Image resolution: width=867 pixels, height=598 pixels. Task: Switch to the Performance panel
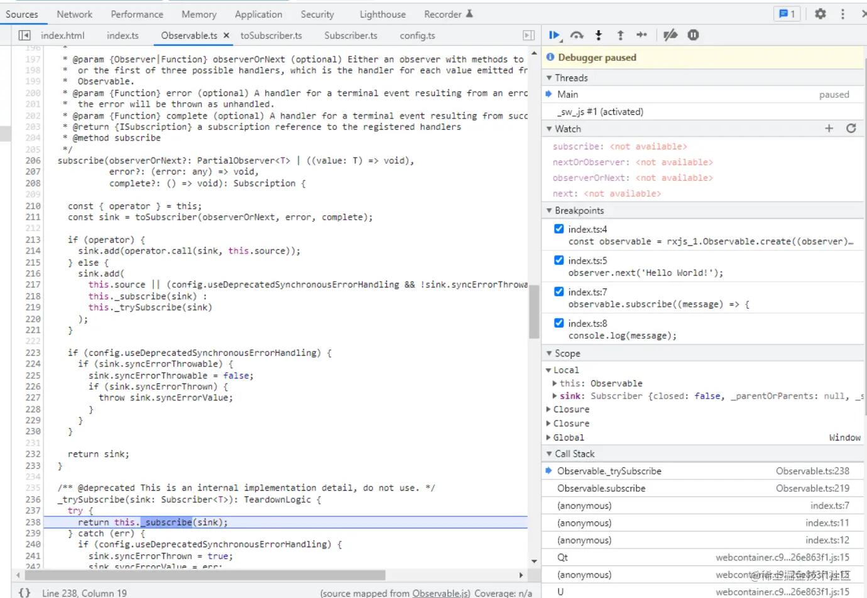point(137,14)
